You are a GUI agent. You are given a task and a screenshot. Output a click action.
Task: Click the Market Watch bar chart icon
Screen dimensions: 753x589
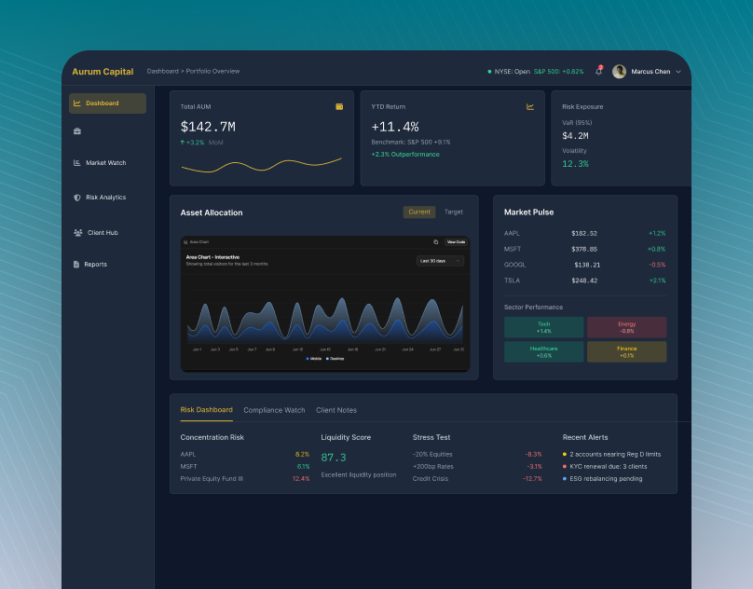[76, 163]
